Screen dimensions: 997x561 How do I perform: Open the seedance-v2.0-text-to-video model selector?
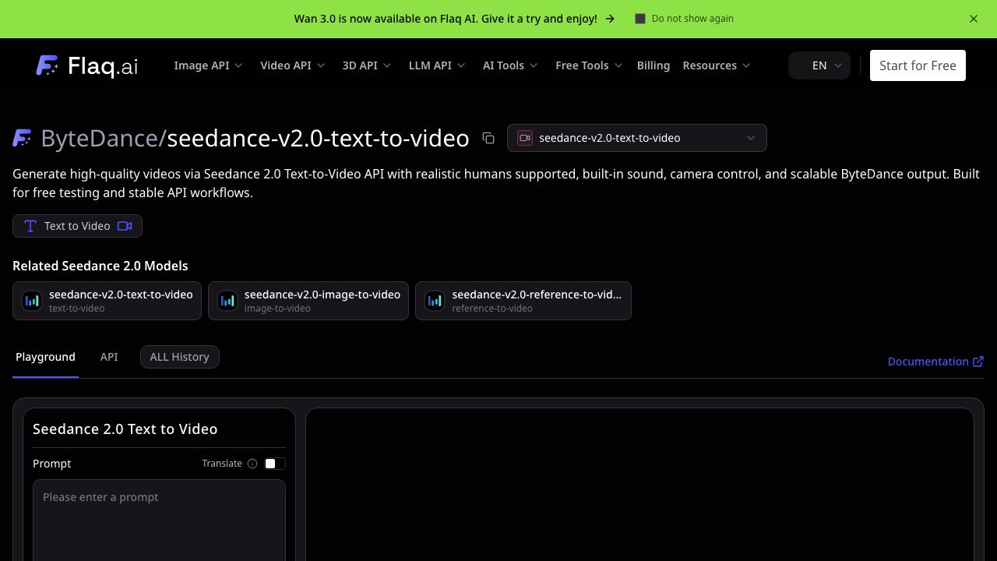(x=637, y=138)
